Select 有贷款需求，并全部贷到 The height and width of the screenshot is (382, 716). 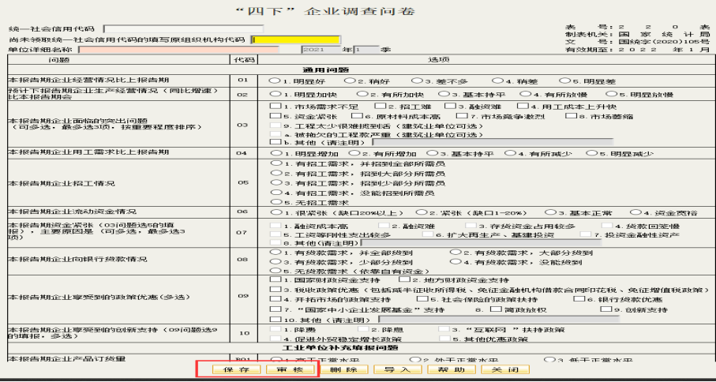(x=276, y=252)
